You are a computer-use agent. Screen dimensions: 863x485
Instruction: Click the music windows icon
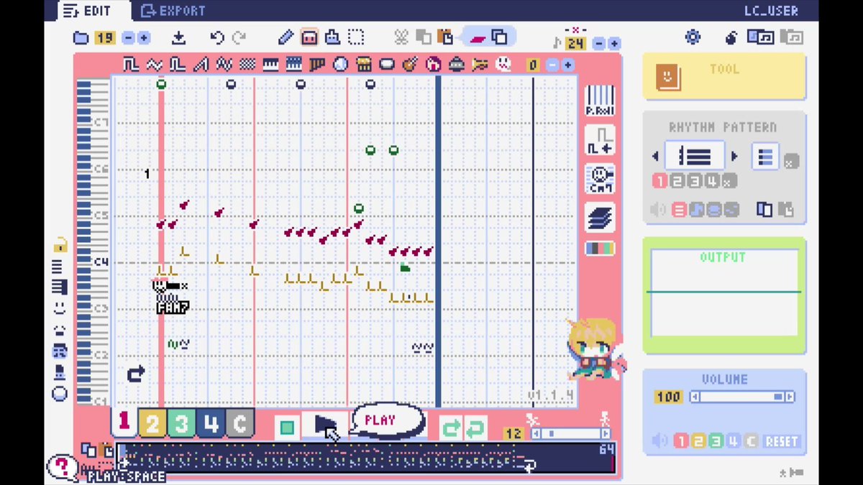761,37
